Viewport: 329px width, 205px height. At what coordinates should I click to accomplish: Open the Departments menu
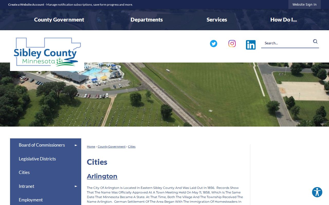(147, 20)
